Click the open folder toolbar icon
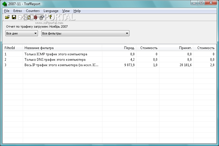Screen dimensions: 219x146 7,17
